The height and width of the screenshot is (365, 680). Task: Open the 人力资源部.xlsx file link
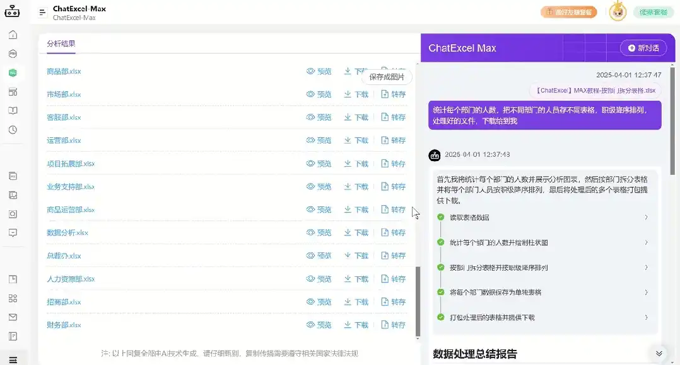(71, 279)
